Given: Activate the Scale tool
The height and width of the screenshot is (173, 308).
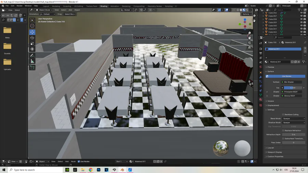Looking at the screenshot, I should click(32, 43).
